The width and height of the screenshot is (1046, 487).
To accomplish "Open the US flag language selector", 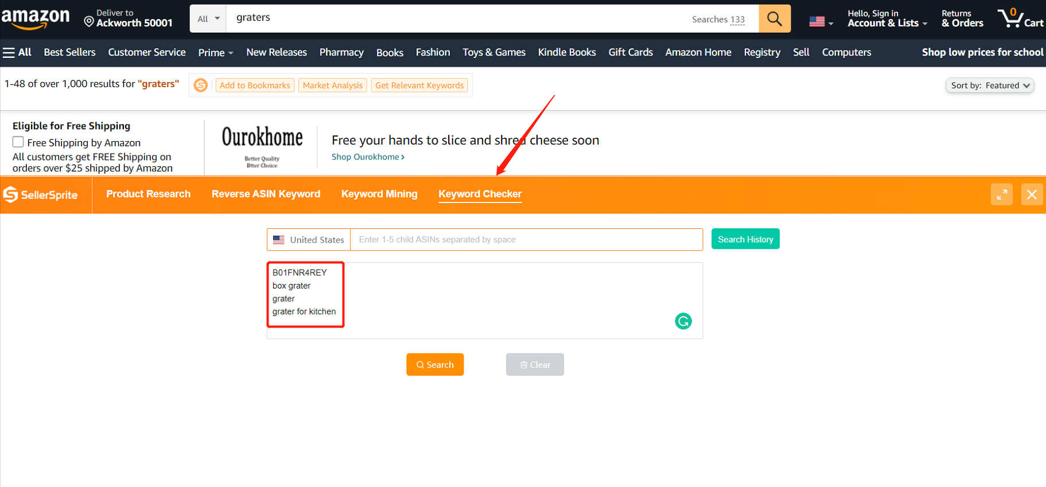I will [x=821, y=22].
